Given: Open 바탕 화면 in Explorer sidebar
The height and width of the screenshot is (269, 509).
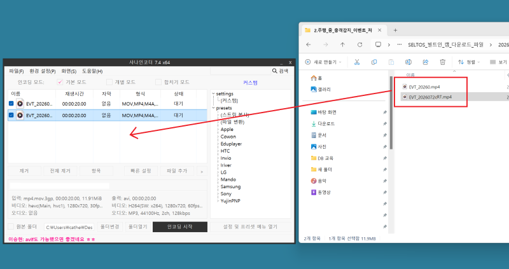Looking at the screenshot, I should [323, 113].
